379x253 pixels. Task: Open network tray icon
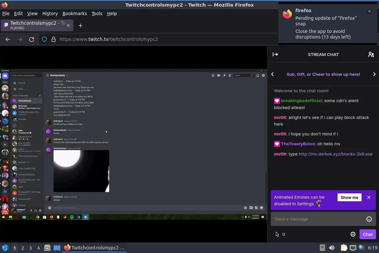(353, 248)
